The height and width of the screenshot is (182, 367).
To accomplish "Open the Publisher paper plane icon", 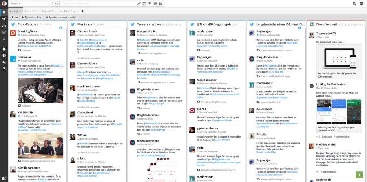I will pyautogui.click(x=4, y=19).
